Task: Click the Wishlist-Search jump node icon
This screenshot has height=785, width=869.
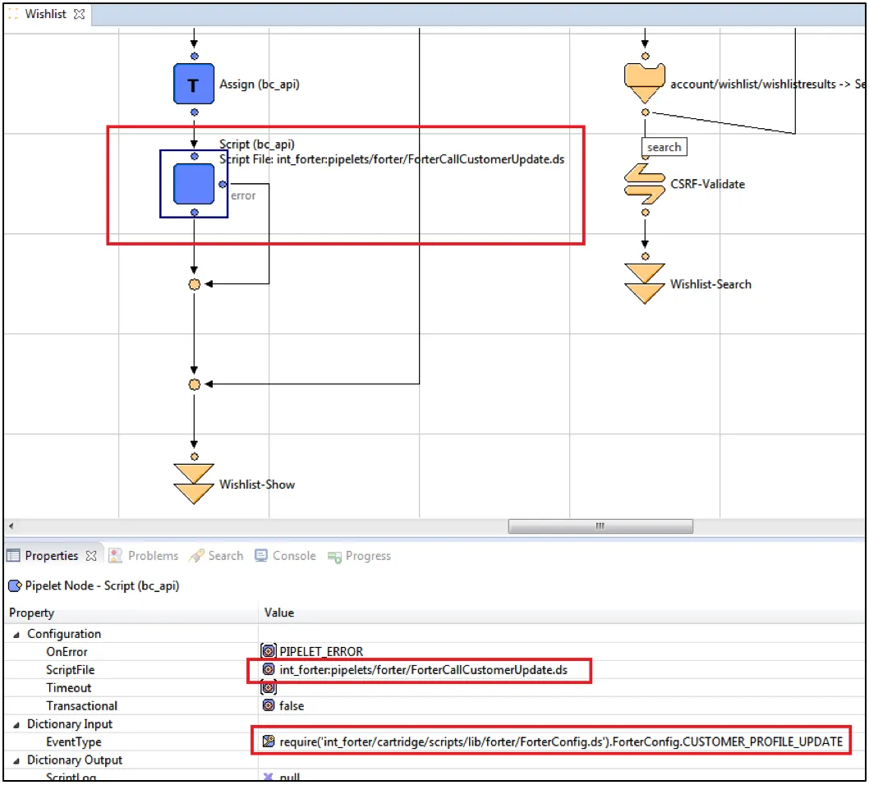Action: (x=645, y=283)
